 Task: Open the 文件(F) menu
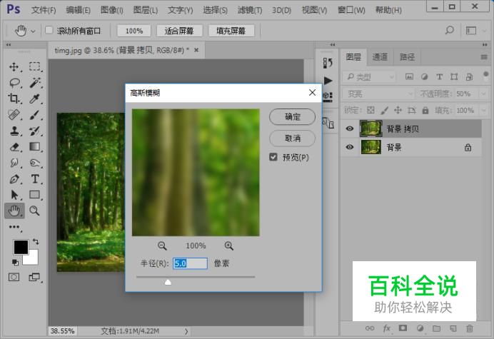click(x=44, y=10)
